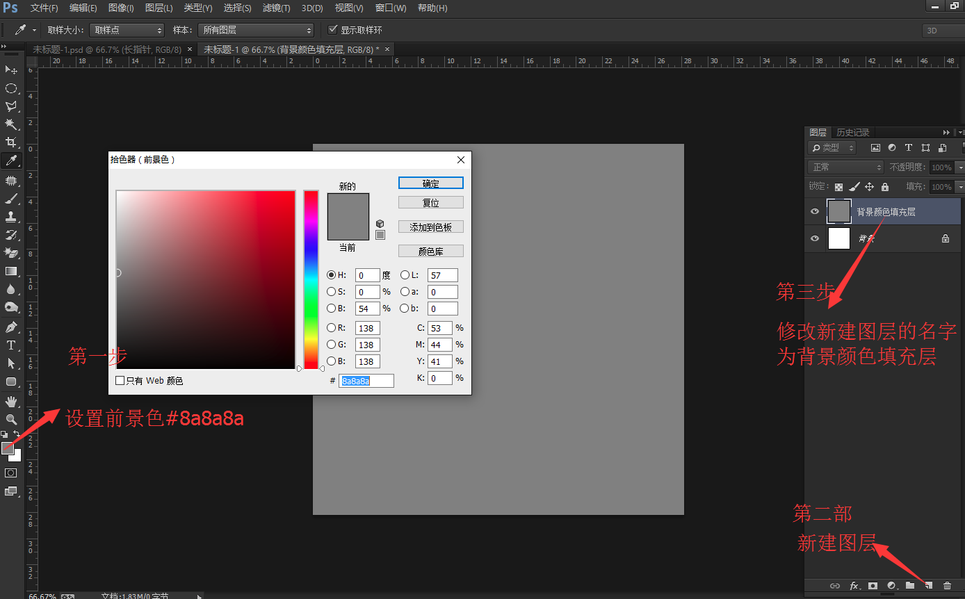
Task: Select the Rounded Rectangle shape tool
Action: [x=11, y=381]
